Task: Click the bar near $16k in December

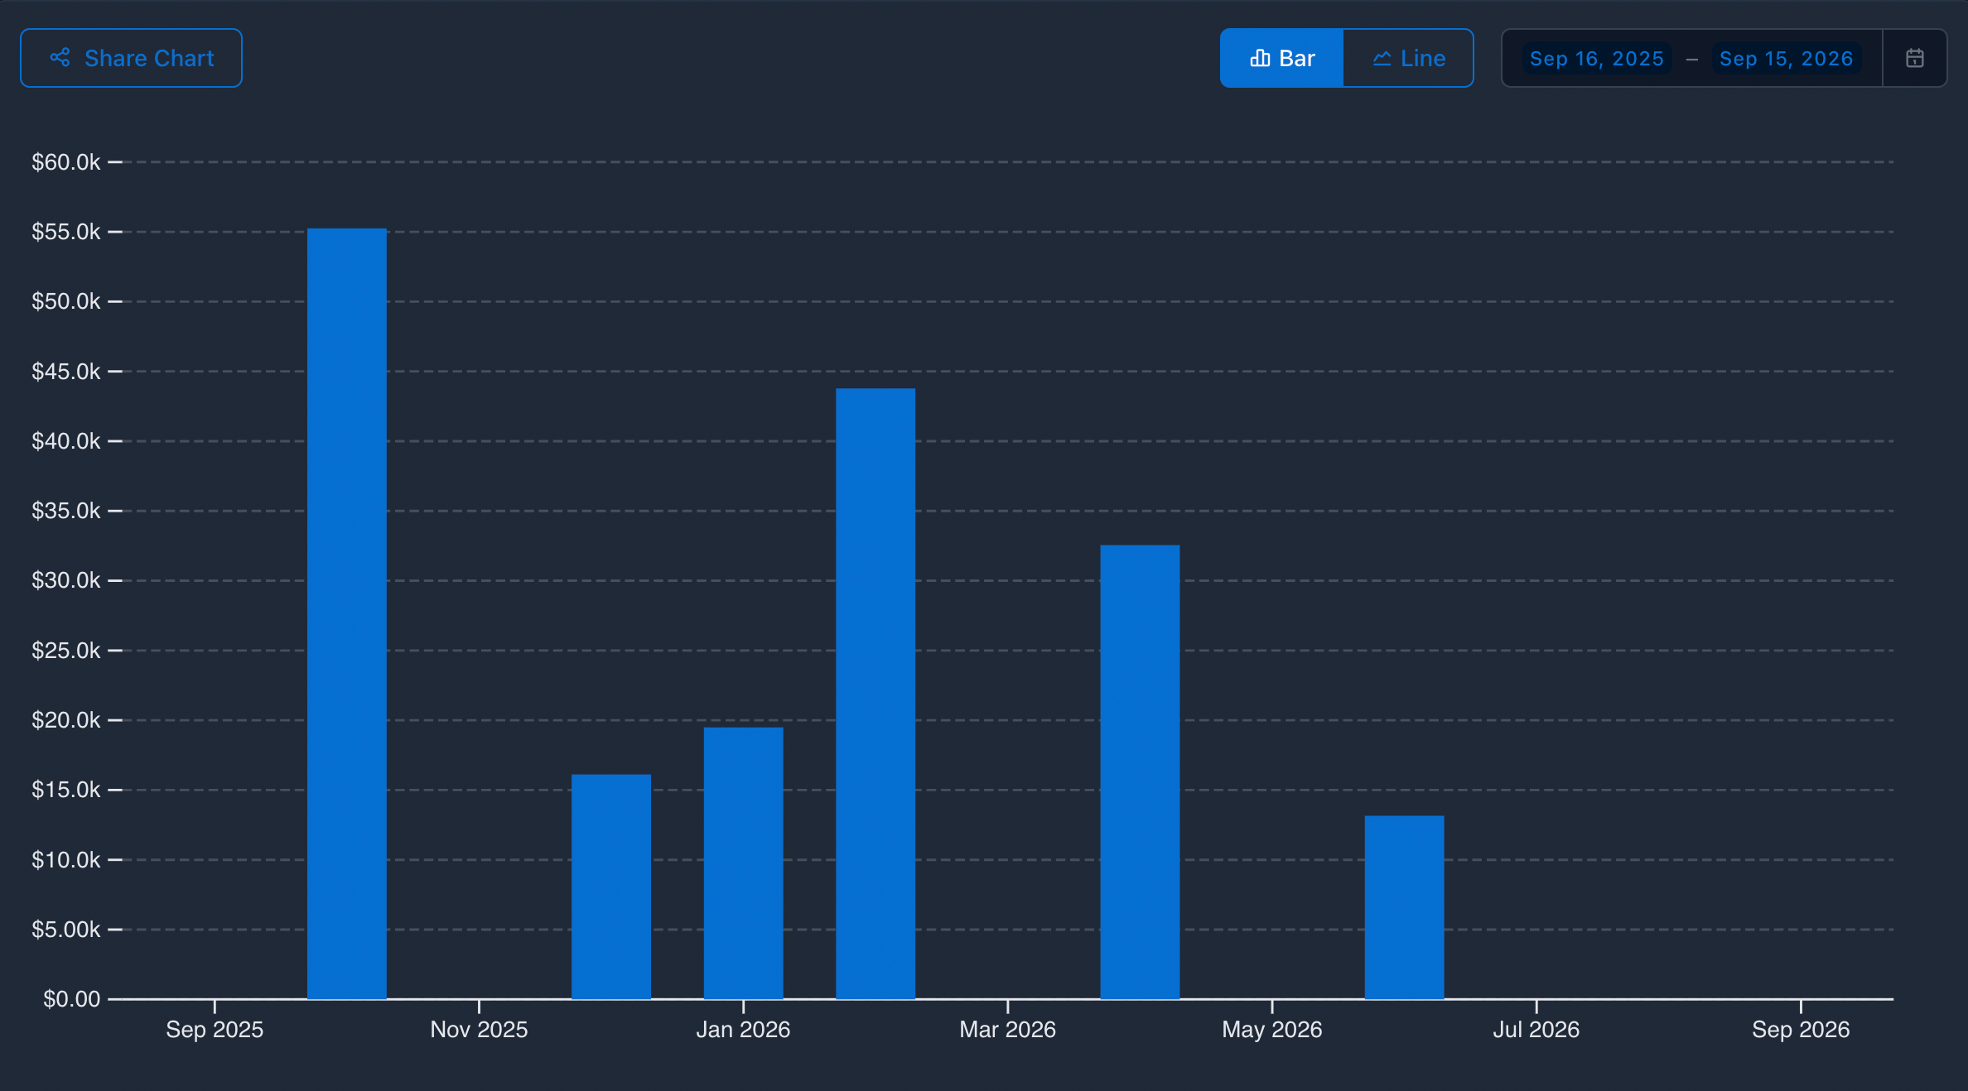Action: click(x=611, y=886)
